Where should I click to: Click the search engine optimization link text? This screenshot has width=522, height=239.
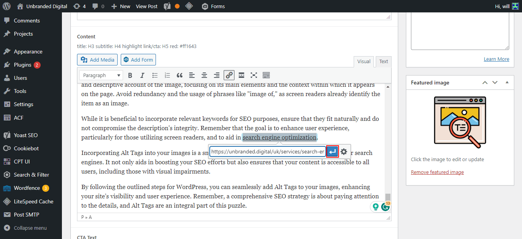279,137
